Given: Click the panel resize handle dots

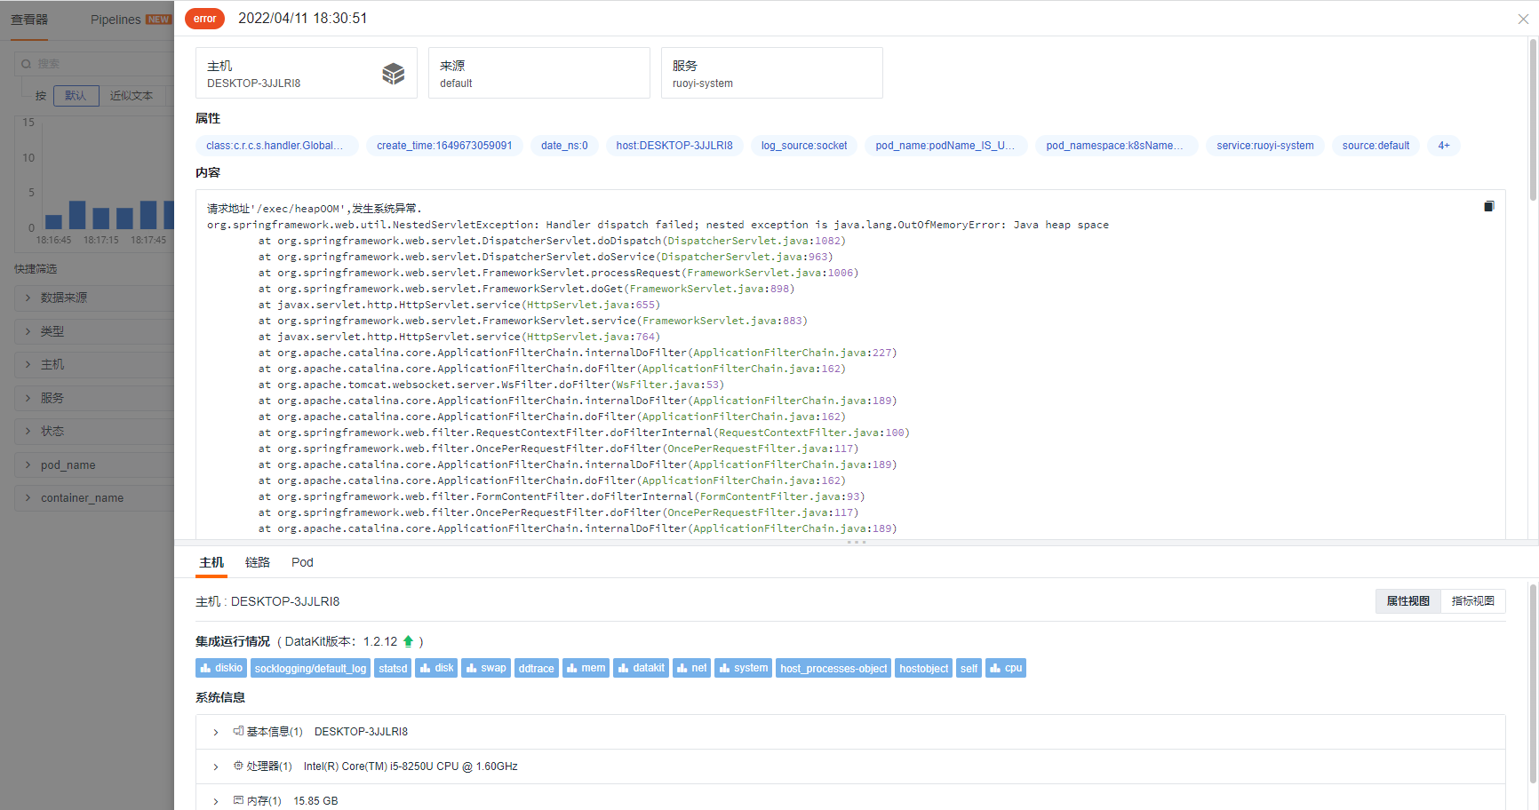Looking at the screenshot, I should point(857,542).
